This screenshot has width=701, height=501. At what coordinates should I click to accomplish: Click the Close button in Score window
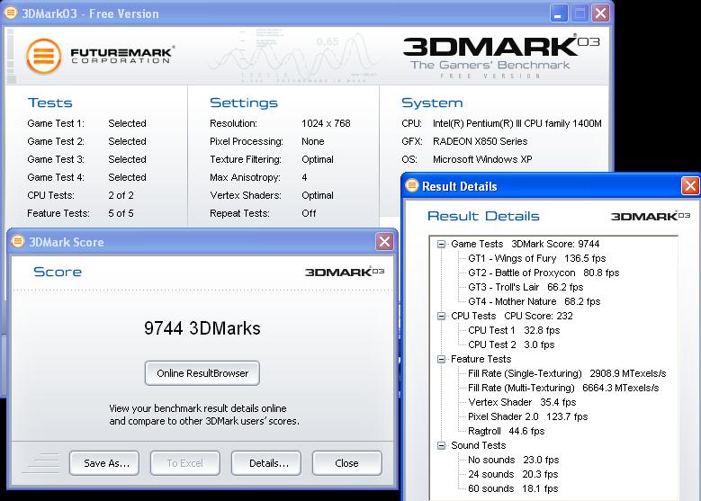[347, 463]
